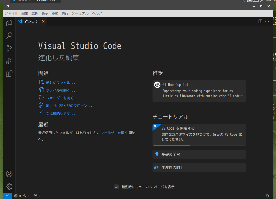Open the 生産性の向上 tutorial
This screenshot has height=199, width=276.
tap(199, 168)
